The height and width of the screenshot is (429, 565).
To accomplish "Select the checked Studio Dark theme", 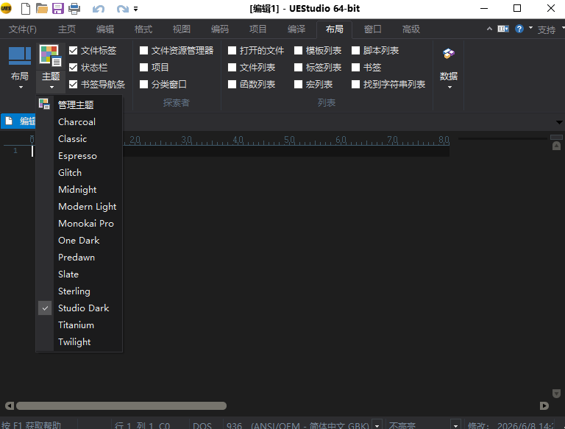I will [79, 308].
